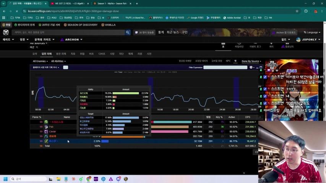
Task: Click the Warcraft Logs site logo
Action: [x=6, y=32]
